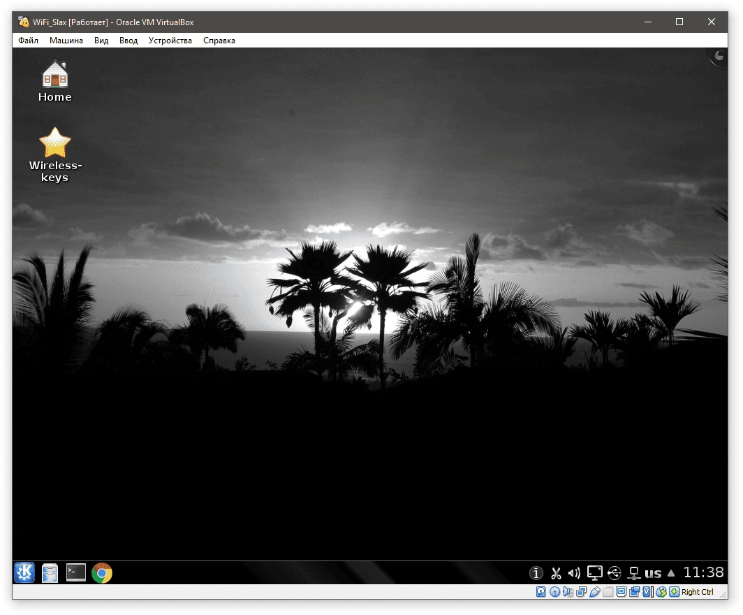Click the VirtualBox virtualization V status icon

pyautogui.click(x=648, y=592)
